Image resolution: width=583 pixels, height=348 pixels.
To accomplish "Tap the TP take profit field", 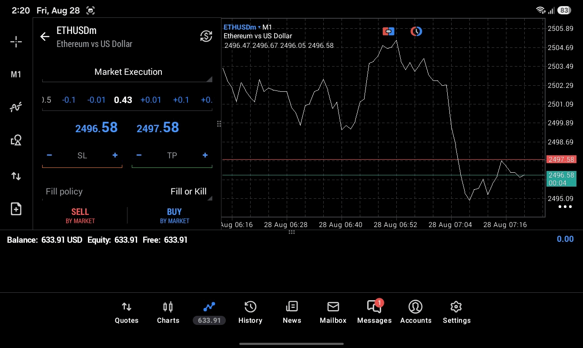I will point(172,156).
